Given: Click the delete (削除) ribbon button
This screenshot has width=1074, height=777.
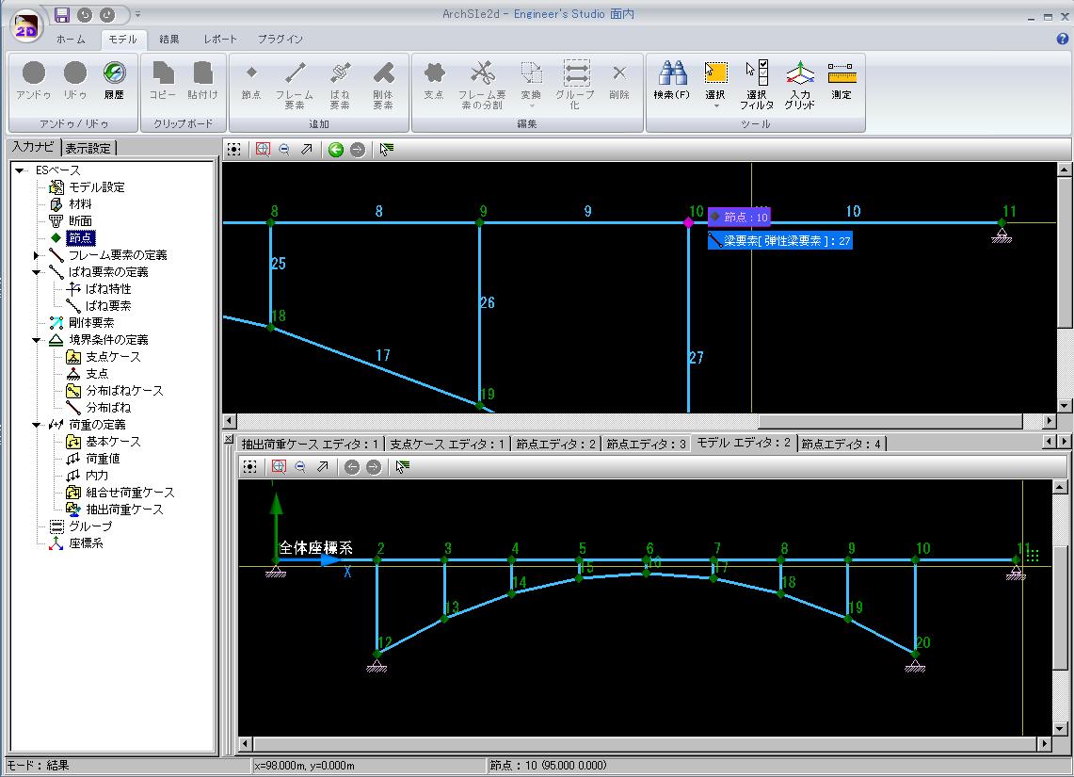Looking at the screenshot, I should pos(619,81).
